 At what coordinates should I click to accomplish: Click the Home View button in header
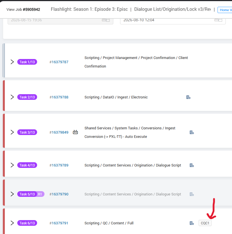(x=225, y=10)
